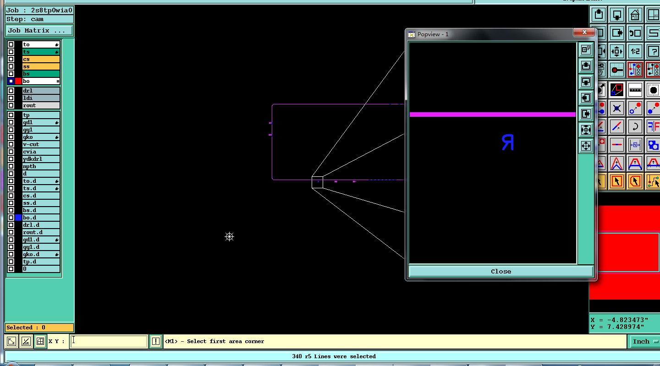
Task: Select the v-cut layer row
Action: (x=41, y=144)
